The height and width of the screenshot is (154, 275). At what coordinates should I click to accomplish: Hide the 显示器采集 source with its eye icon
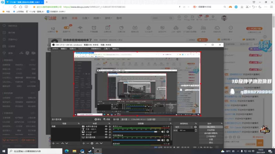click(x=106, y=137)
